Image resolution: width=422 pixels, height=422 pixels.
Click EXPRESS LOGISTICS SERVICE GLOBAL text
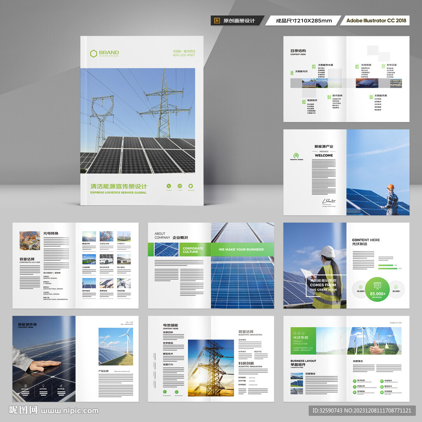118,192
